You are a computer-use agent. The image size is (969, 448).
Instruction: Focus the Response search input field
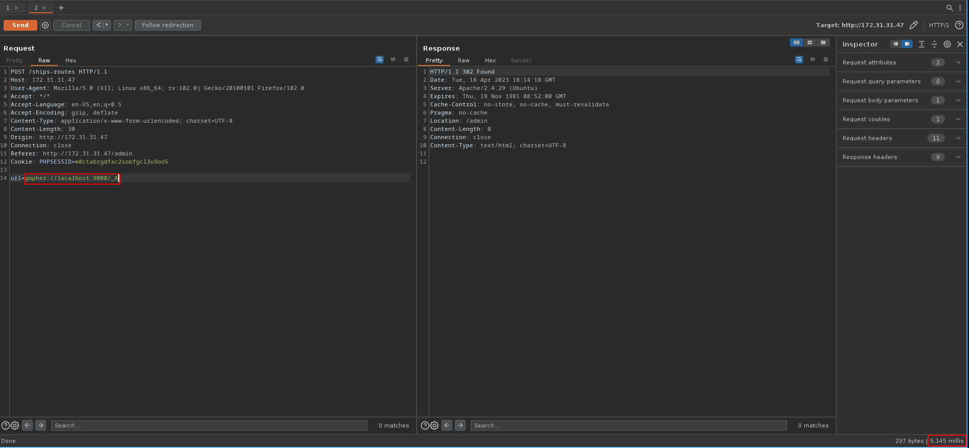(628, 425)
